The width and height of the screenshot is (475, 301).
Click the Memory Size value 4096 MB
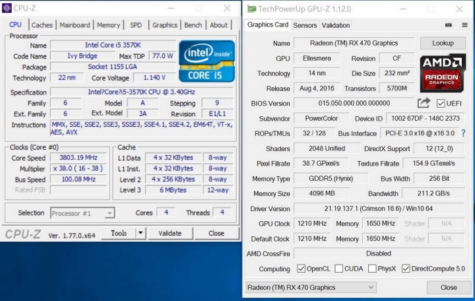[x=322, y=193]
